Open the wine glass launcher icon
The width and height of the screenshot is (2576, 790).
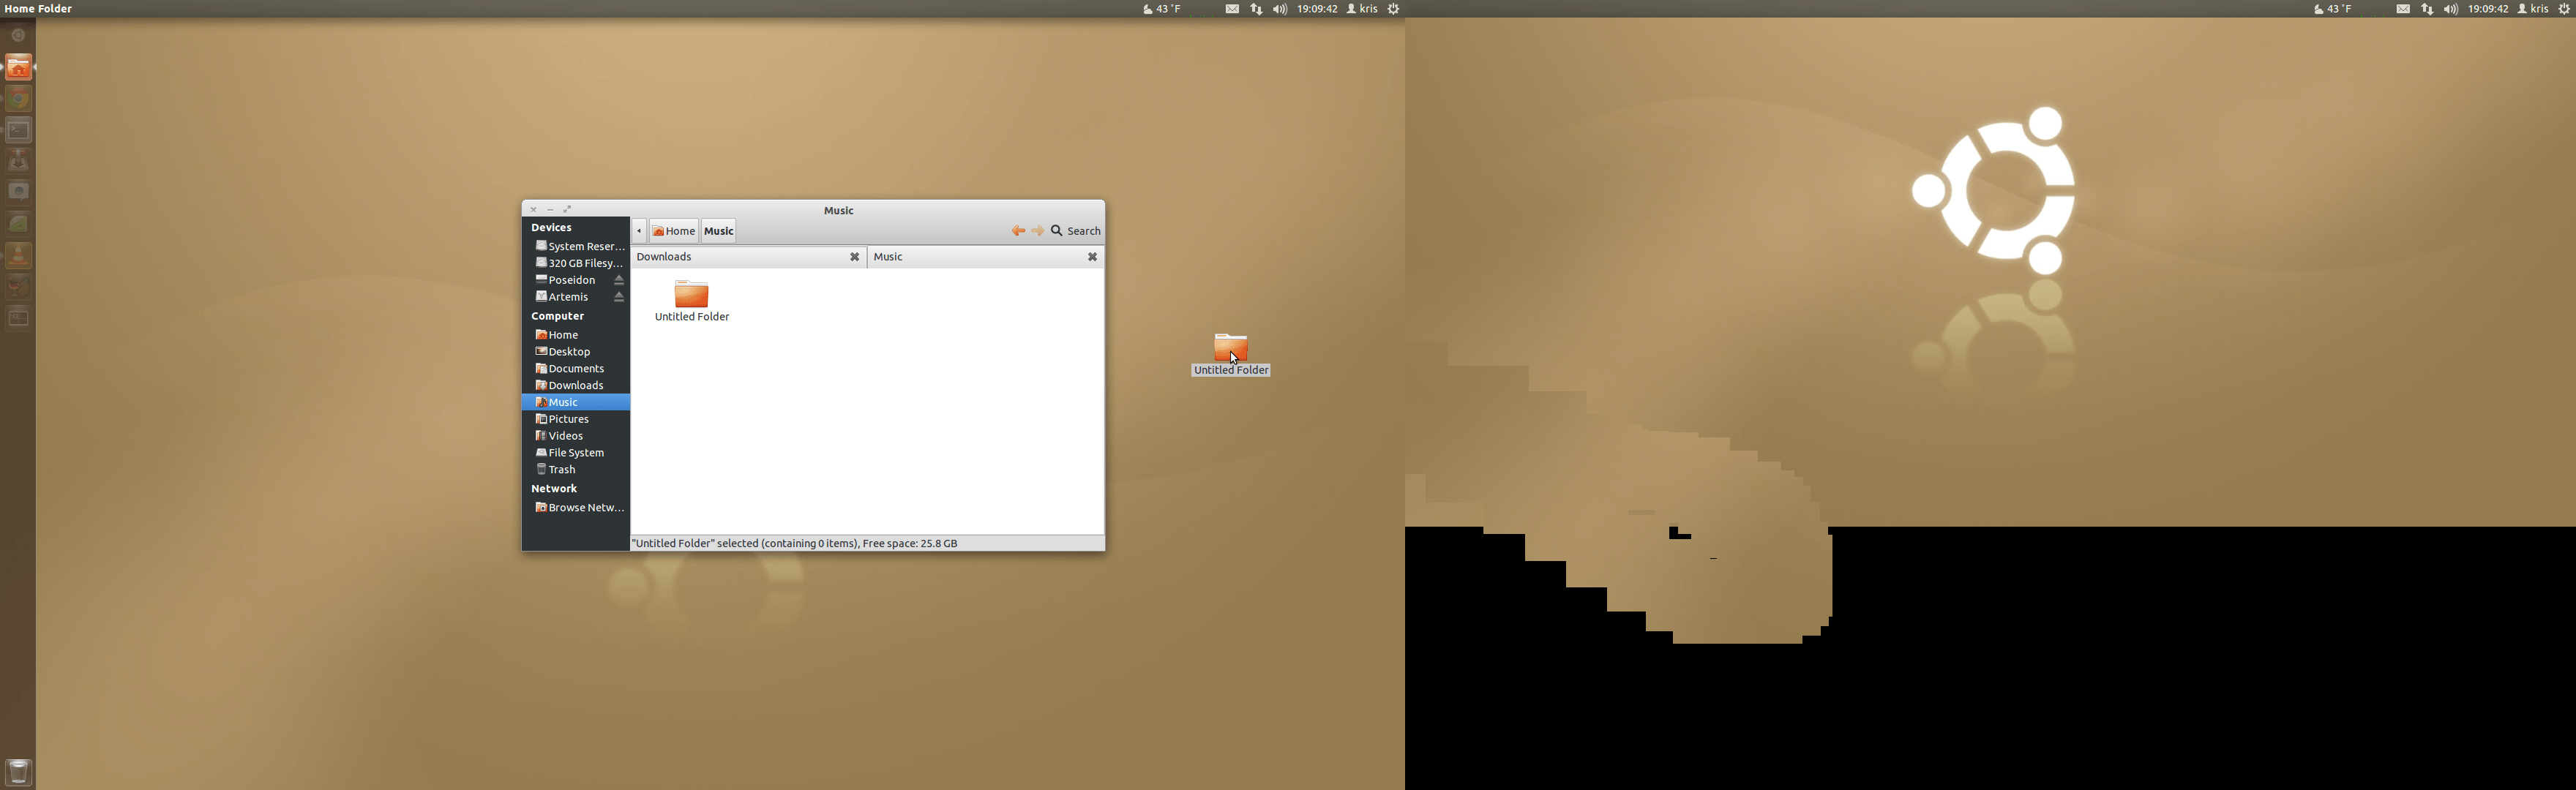(x=18, y=286)
